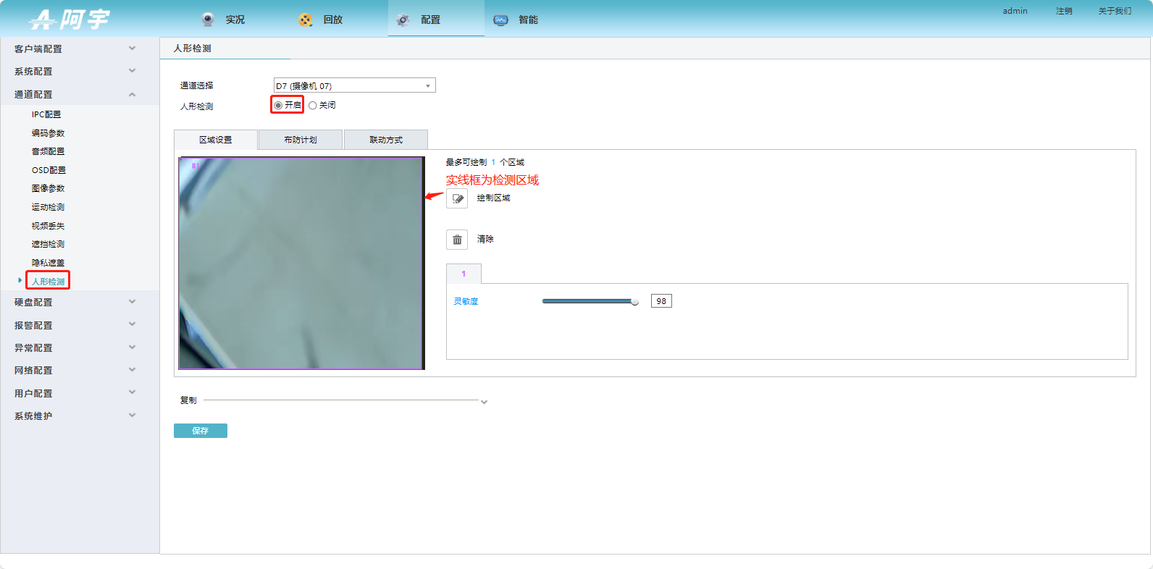1153x569 pixels.
Task: Click the draw region pencil icon
Action: tap(457, 198)
